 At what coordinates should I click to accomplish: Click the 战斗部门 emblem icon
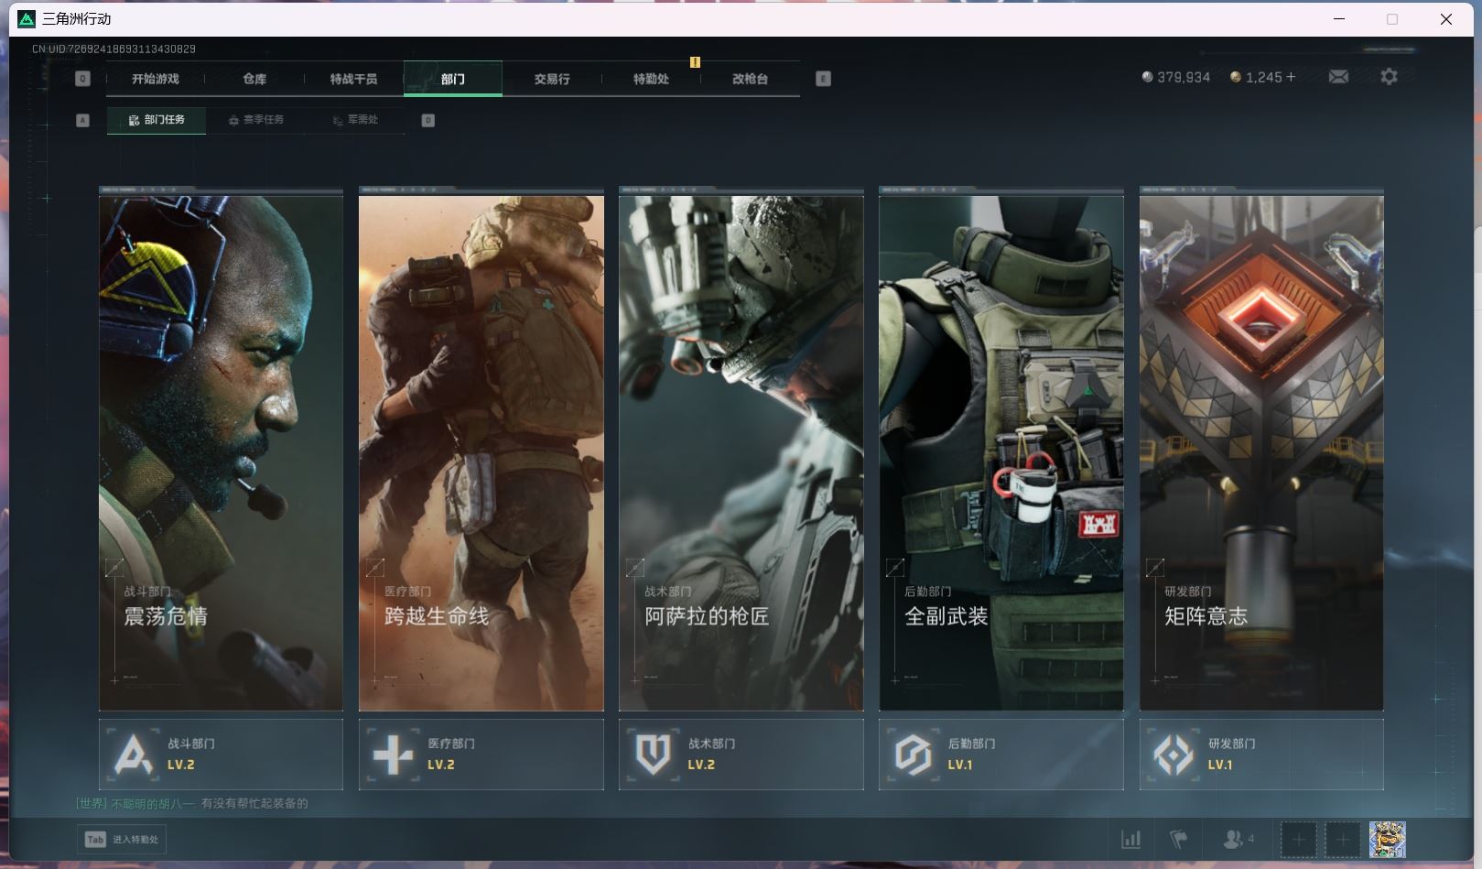tap(133, 755)
